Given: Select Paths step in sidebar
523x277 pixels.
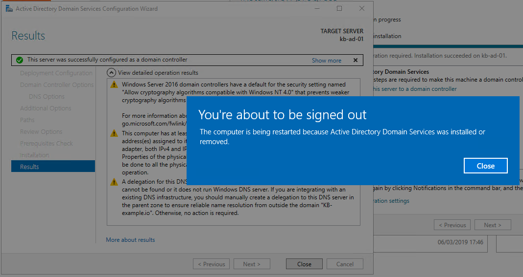Looking at the screenshot, I should coord(27,120).
